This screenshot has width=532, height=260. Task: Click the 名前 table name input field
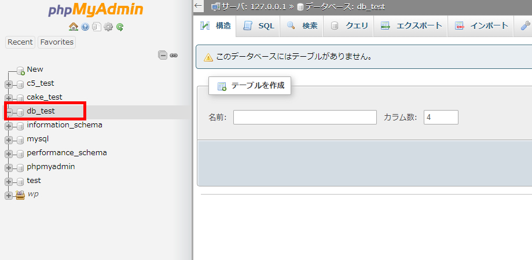tap(304, 118)
